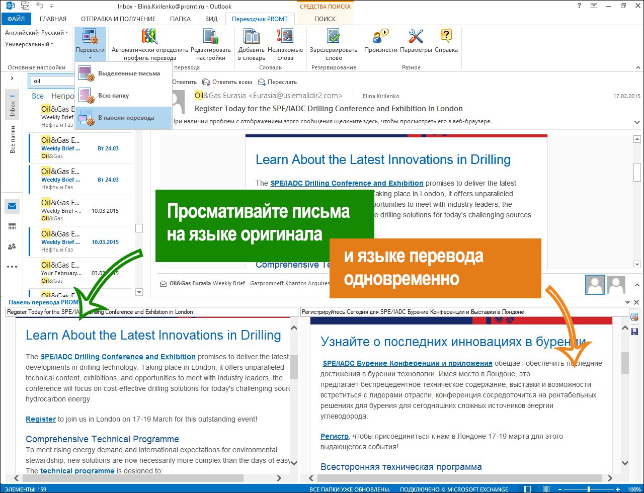Screen dimensions: 644x493
Task: Click the translate icon in the PROMT panel sidebar
Action: (x=634, y=317)
